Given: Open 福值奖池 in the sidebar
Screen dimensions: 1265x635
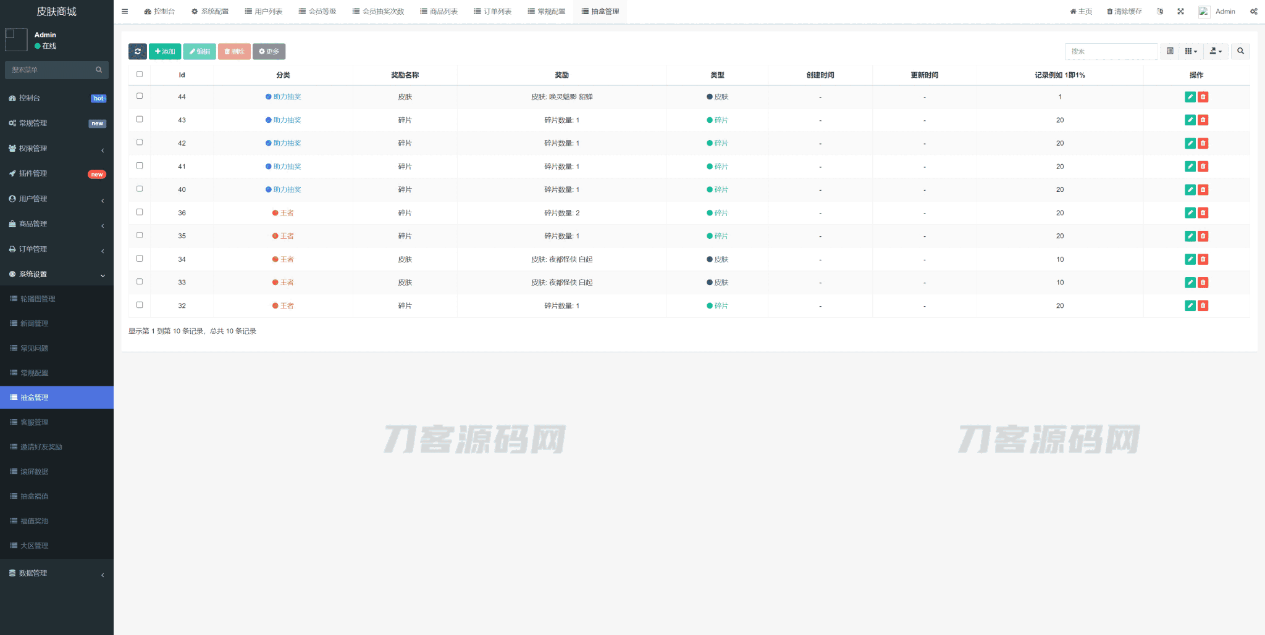Looking at the screenshot, I should pyautogui.click(x=35, y=521).
